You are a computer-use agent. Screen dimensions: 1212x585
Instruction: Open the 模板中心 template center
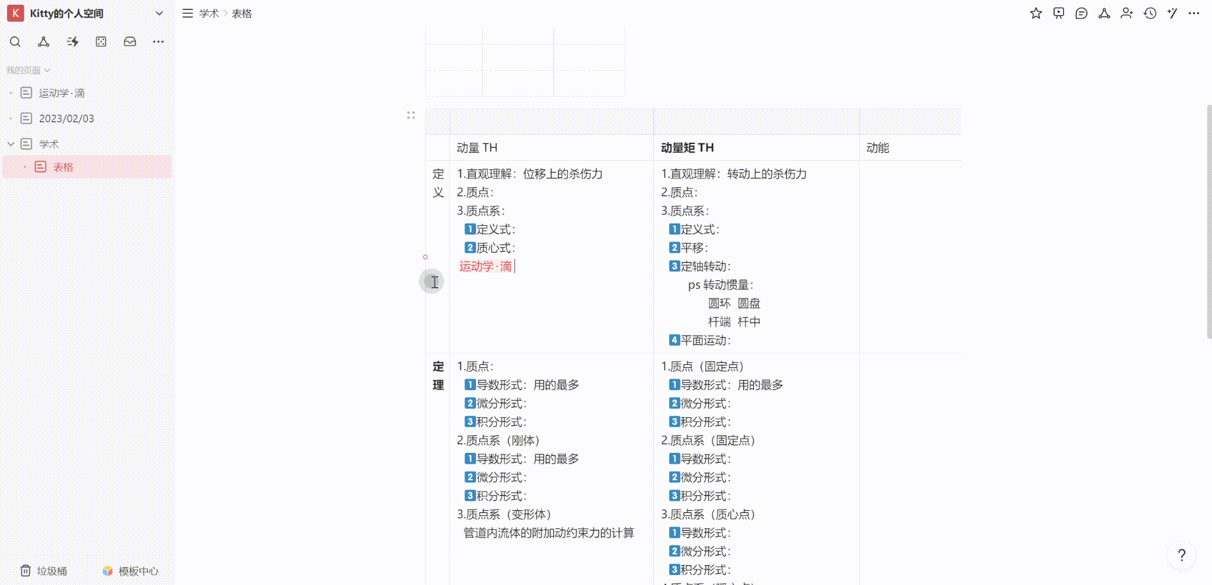pos(131,571)
